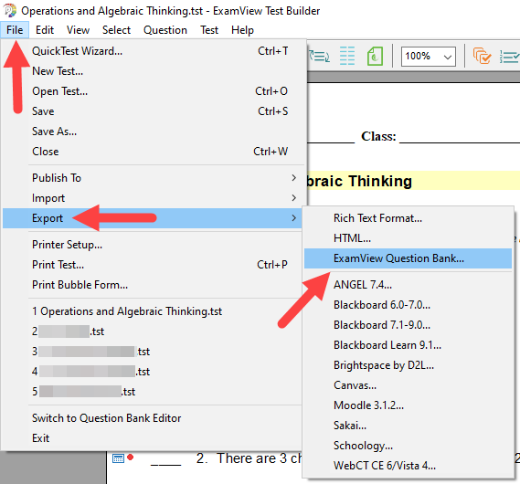
Task: Export as ExamView Question Bank
Action: 408,258
